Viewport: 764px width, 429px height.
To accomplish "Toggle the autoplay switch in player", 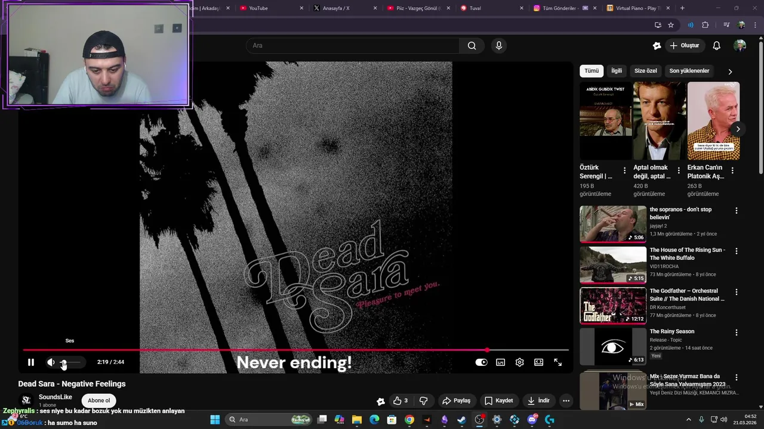I will point(481,362).
